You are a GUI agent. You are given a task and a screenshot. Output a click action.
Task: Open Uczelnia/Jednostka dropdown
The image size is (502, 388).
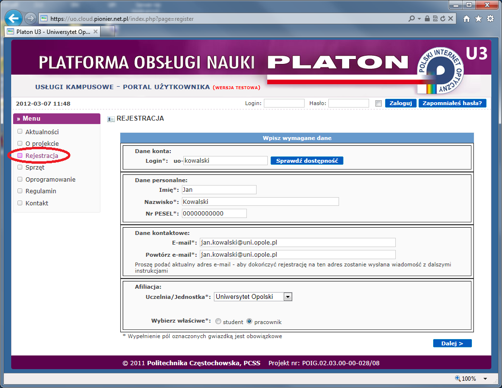(x=253, y=296)
